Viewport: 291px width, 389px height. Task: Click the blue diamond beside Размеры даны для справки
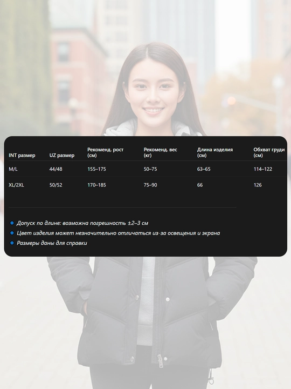(x=12, y=243)
